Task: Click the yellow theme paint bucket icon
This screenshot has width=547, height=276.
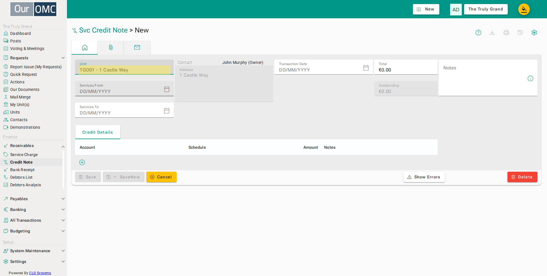Action: pos(524,9)
